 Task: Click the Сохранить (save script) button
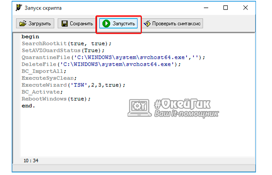pyautogui.click(x=77, y=23)
